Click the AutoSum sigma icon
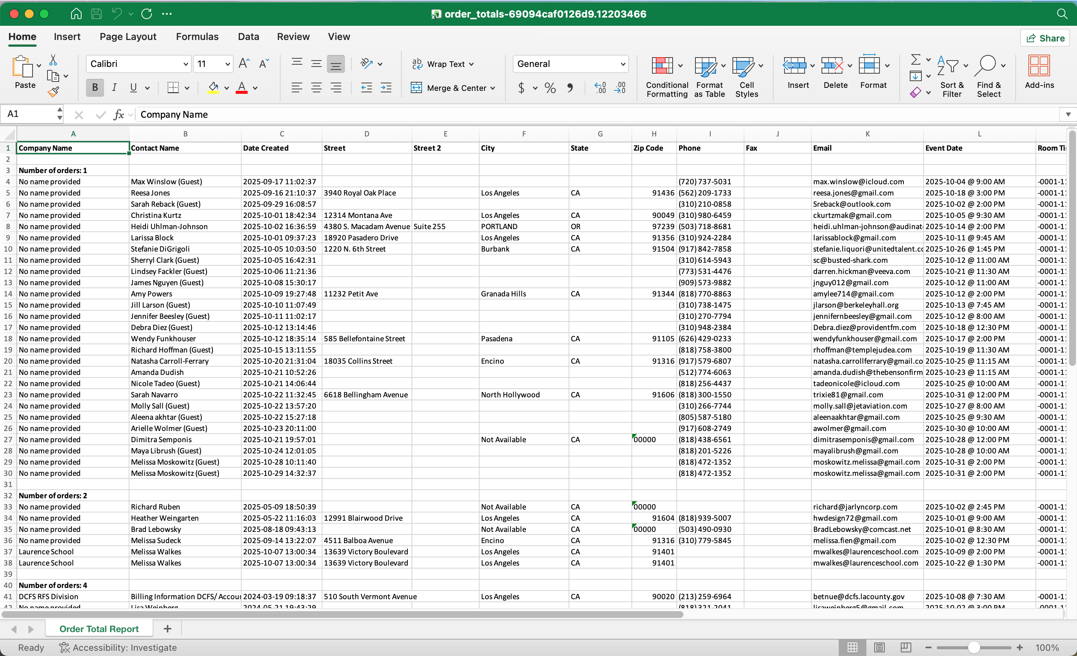This screenshot has width=1077, height=656. (916, 59)
